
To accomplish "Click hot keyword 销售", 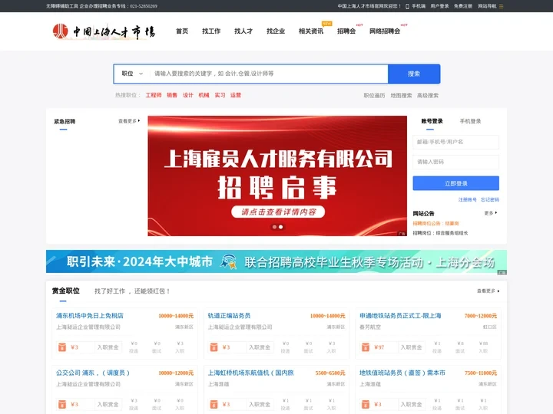I will [x=172, y=95].
